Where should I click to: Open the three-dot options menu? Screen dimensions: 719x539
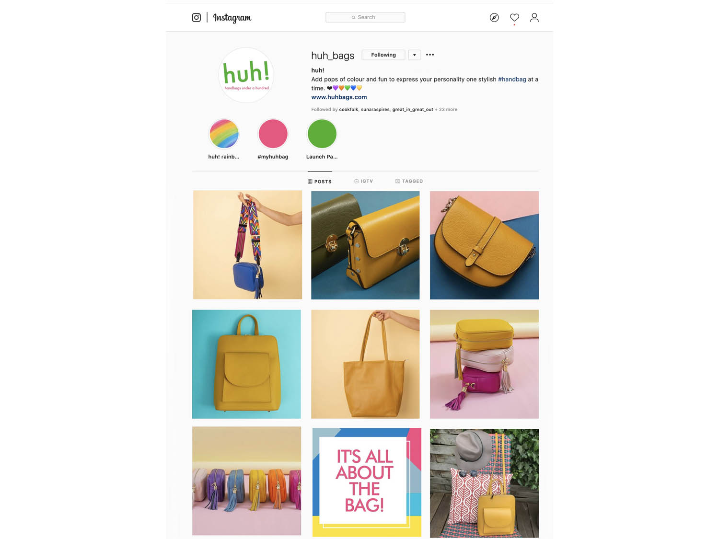[x=430, y=55]
